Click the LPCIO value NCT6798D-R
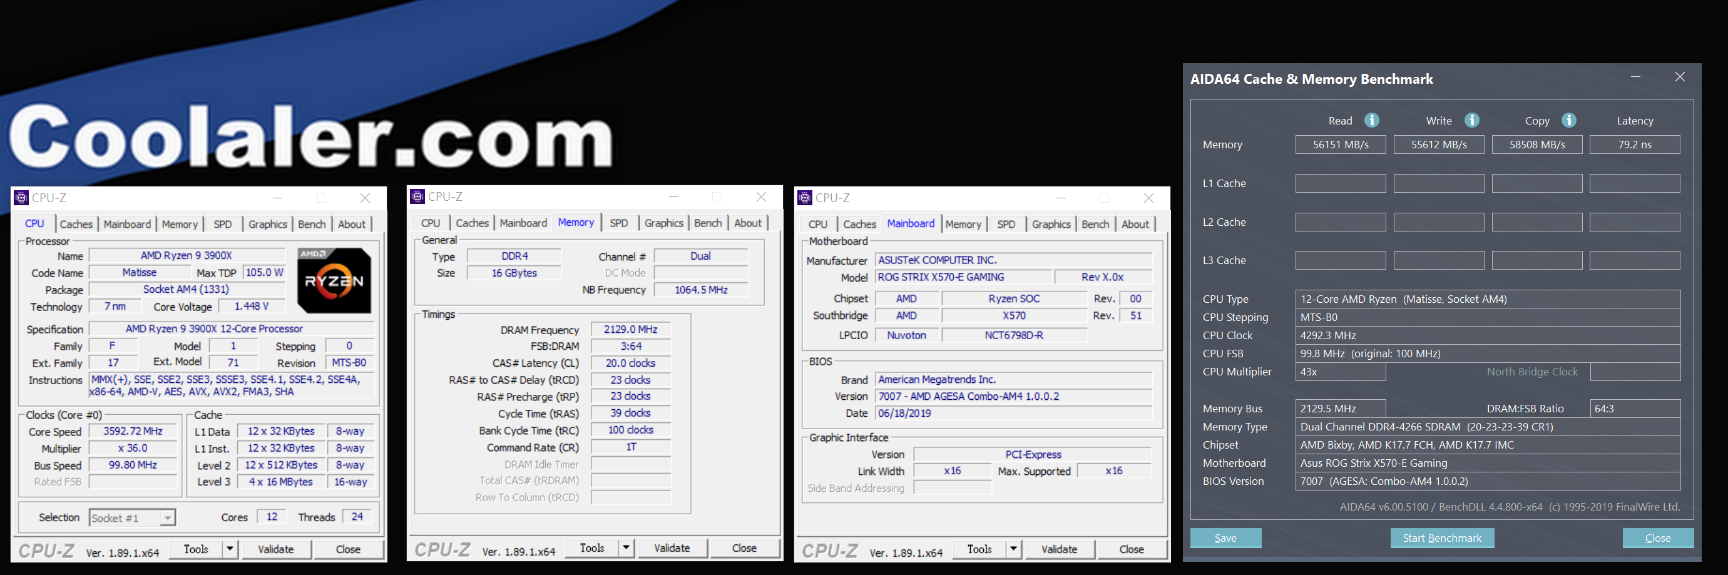 click(1014, 335)
